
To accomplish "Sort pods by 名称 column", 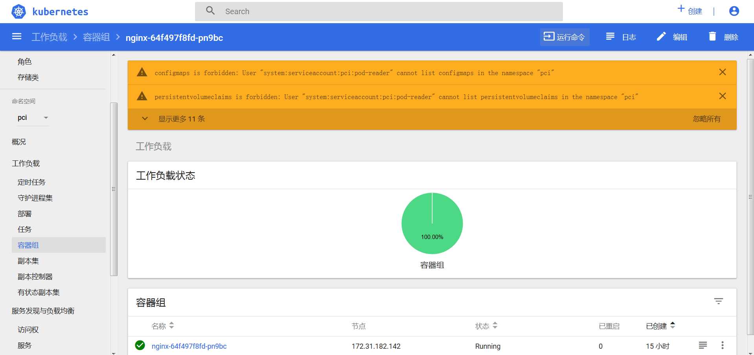I will pos(163,326).
